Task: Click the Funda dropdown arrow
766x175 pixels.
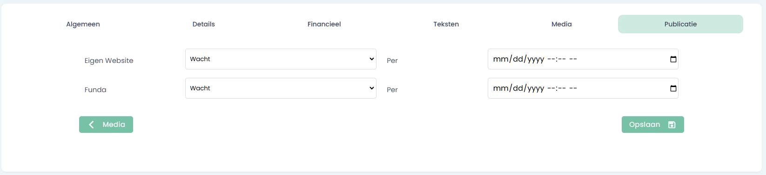Action: coord(371,88)
